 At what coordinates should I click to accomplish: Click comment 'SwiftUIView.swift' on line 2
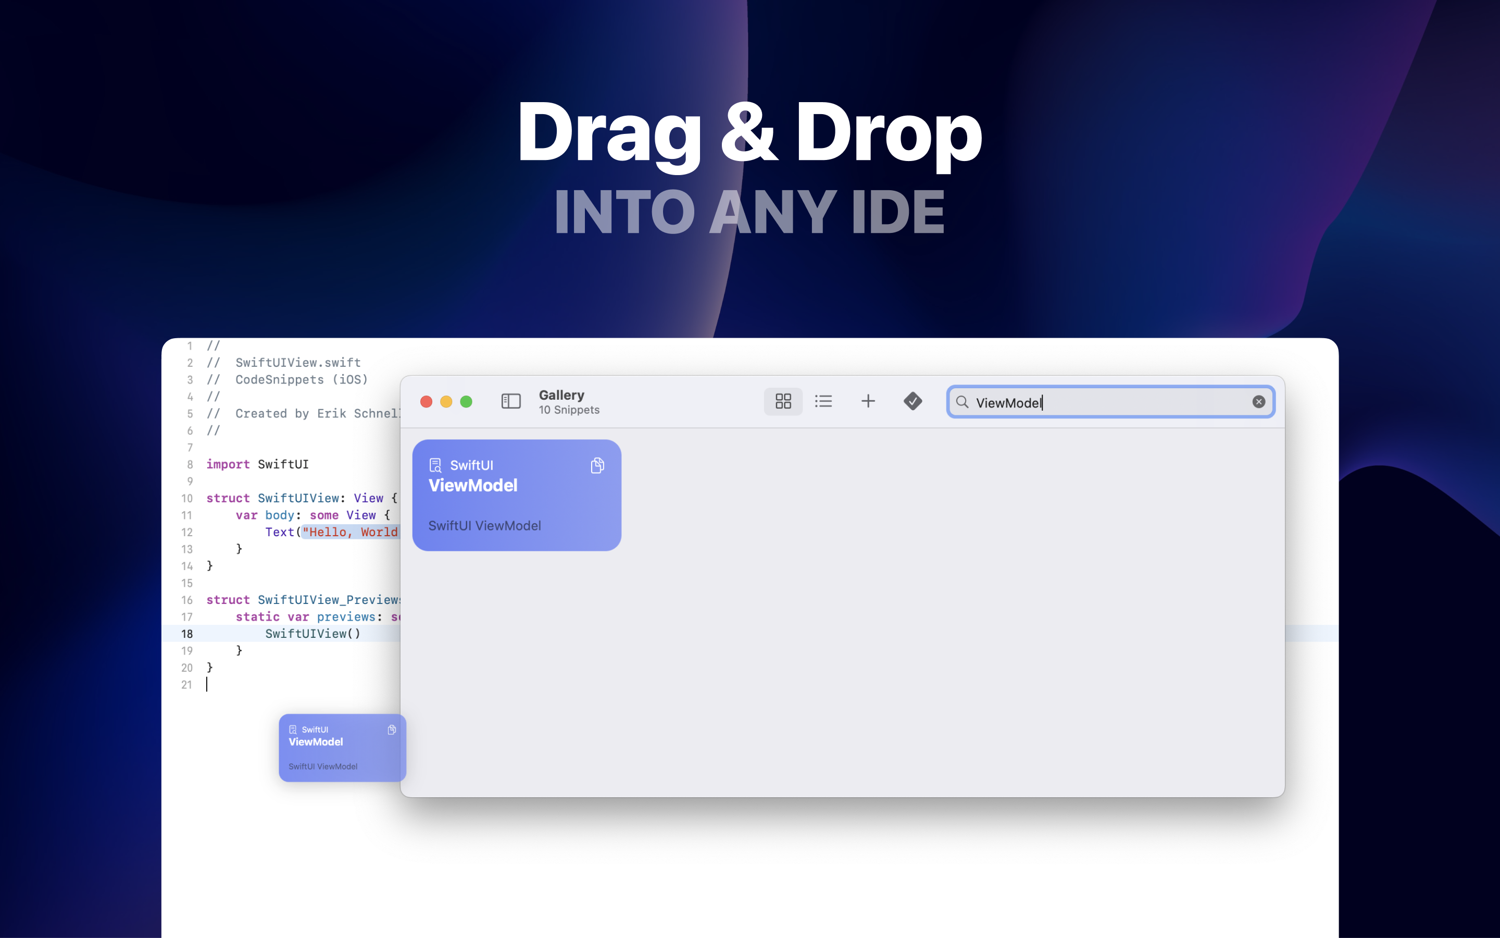pyautogui.click(x=297, y=362)
